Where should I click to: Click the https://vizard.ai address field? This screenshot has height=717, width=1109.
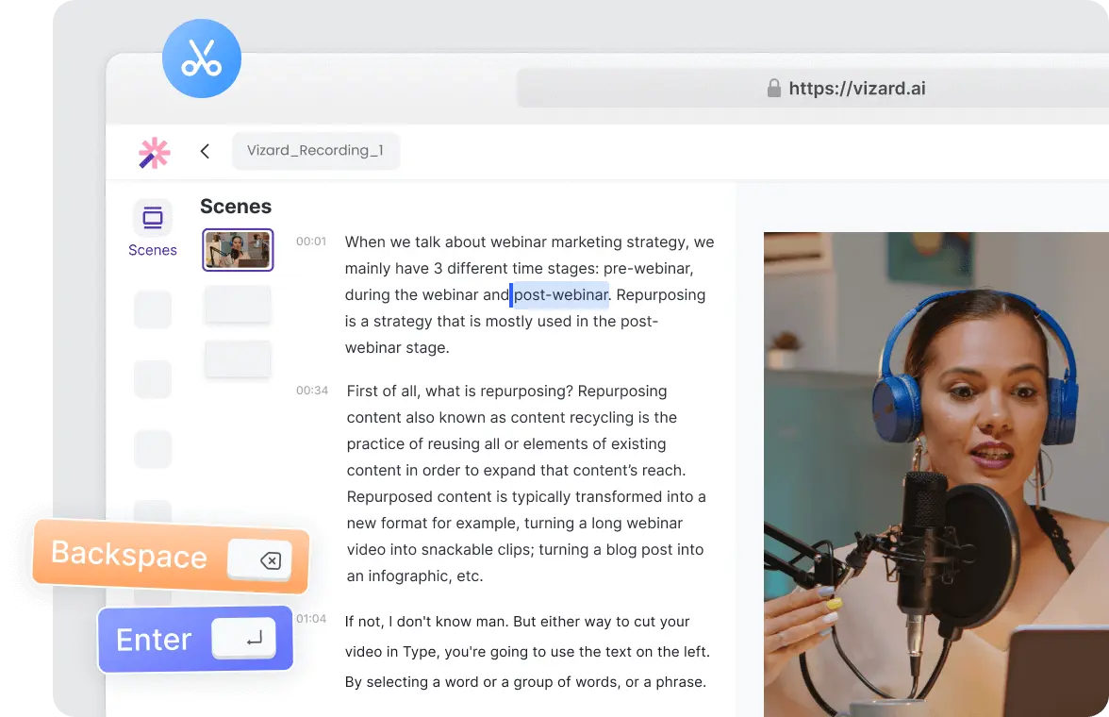[x=813, y=89]
